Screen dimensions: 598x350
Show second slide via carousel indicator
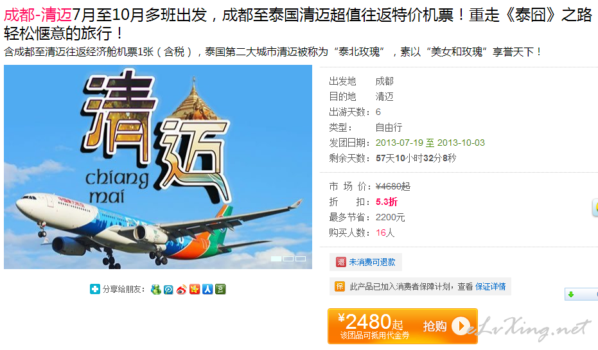click(288, 259)
